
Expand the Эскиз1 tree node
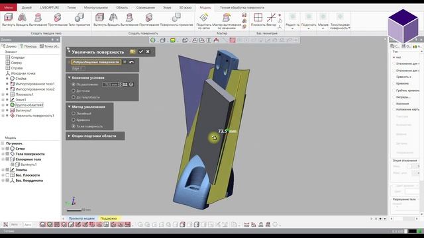tap(3, 100)
